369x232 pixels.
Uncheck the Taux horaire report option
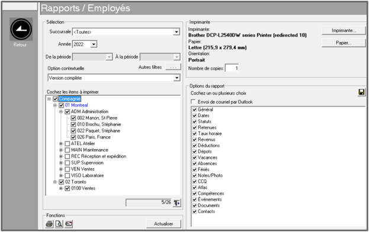195,134
